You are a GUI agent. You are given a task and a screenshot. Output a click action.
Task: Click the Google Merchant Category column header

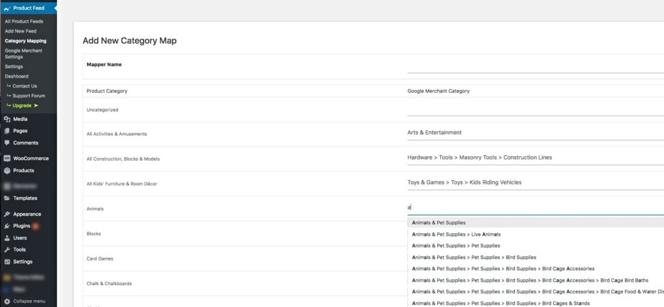click(x=438, y=91)
